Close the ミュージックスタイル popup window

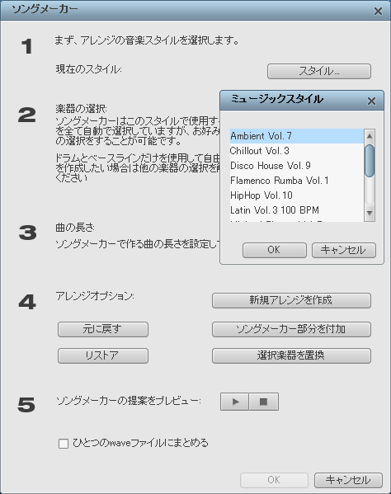click(x=371, y=101)
